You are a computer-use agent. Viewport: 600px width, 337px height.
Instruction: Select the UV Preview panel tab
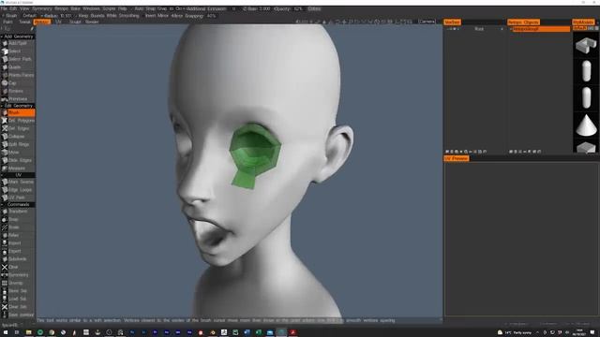coord(457,158)
